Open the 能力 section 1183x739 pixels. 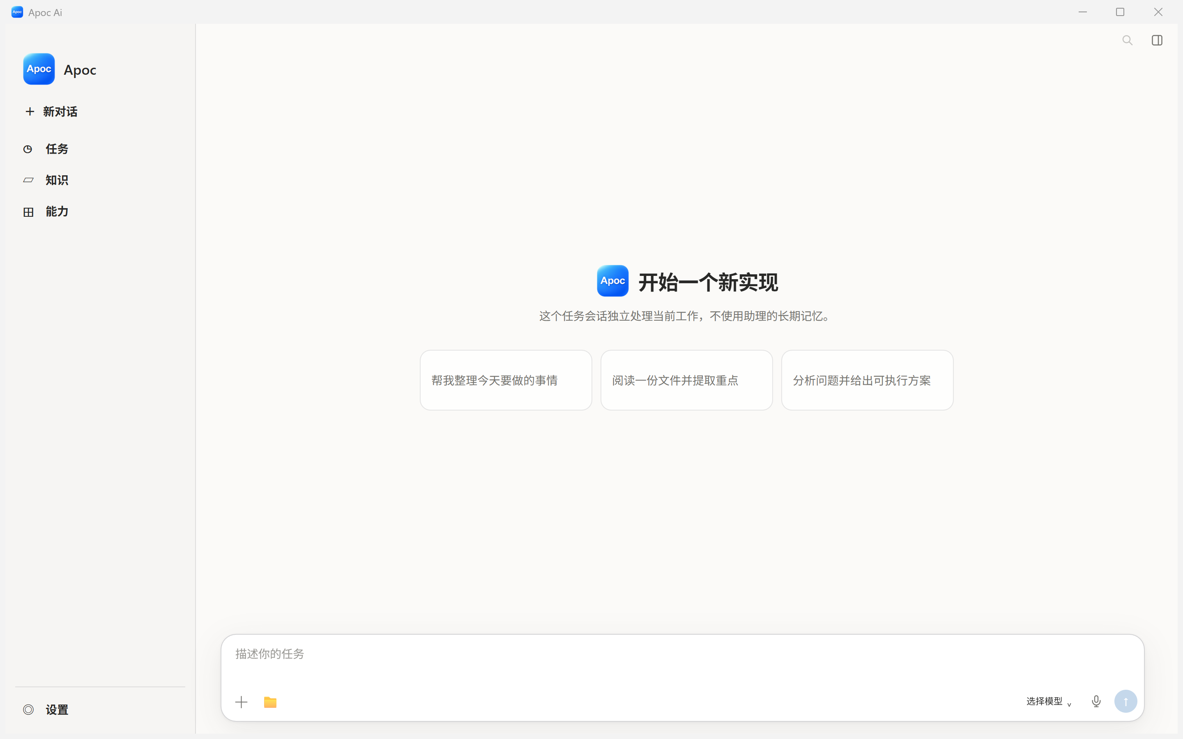click(x=46, y=211)
